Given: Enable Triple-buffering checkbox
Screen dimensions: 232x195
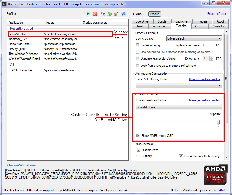Looking at the screenshot, I should point(137,45).
